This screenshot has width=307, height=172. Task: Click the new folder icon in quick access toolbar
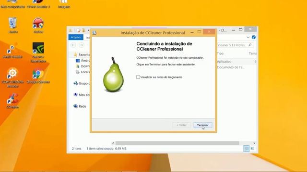84,30
